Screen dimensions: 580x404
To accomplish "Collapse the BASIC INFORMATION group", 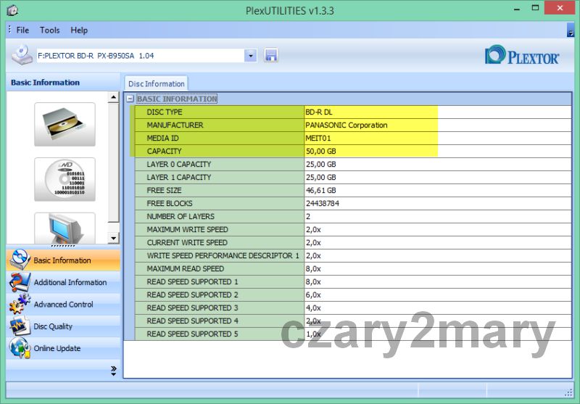I will 130,99.
